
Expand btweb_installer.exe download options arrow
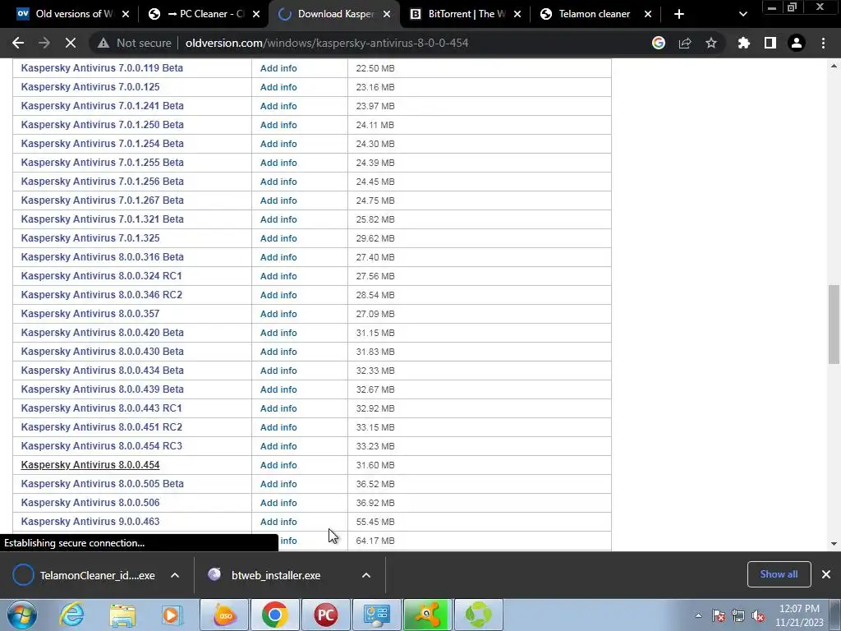point(366,575)
